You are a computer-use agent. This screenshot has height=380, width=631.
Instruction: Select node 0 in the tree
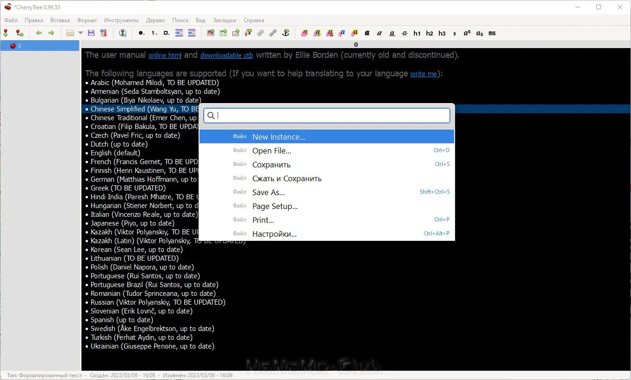click(x=40, y=46)
